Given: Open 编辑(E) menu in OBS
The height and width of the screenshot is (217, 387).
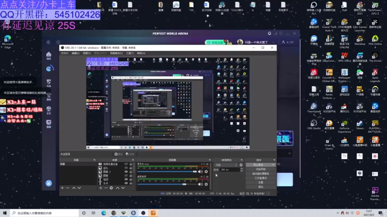Looking at the screenshot, I should coord(75,53).
